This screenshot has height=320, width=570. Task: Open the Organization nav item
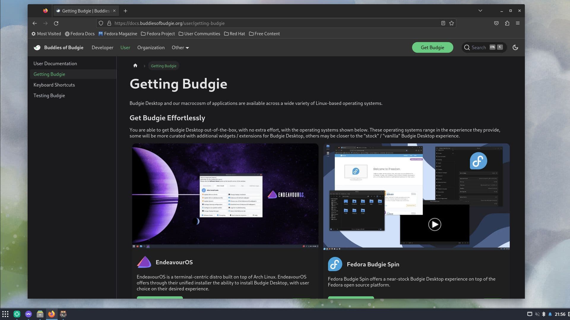pyautogui.click(x=151, y=47)
